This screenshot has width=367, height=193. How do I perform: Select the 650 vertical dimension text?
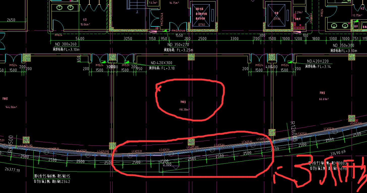(x=78, y=59)
